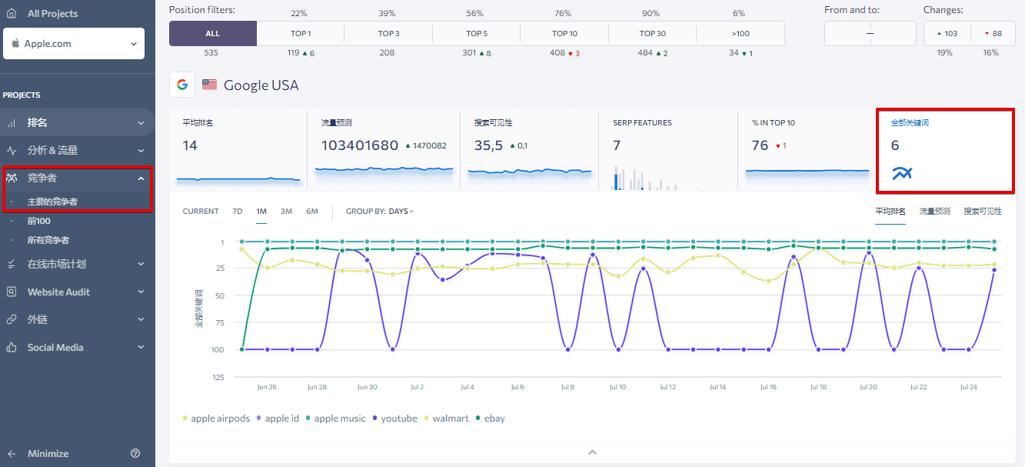Click the 竞争者 people icon
1025x467 pixels.
(x=12, y=178)
